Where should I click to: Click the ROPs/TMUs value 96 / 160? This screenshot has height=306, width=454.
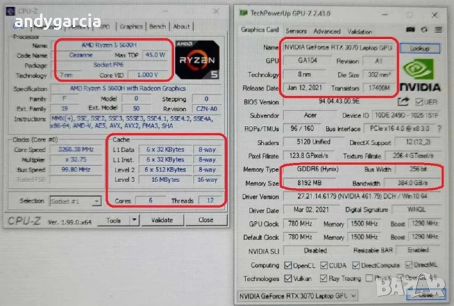tap(302, 128)
